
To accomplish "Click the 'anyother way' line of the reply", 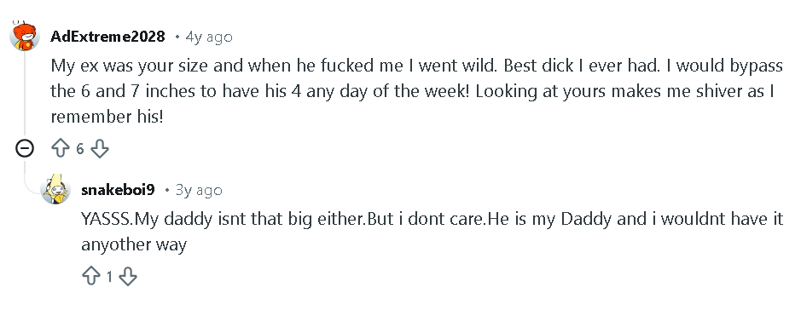I will [134, 244].
